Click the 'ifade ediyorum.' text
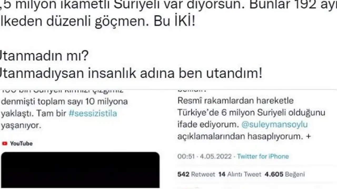This screenshot has width=337, height=189. tap(208, 125)
